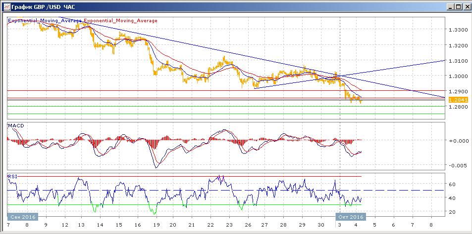472x234 pixels.
Task: Minimize the GBP/USD chart window
Action: (x=451, y=6)
